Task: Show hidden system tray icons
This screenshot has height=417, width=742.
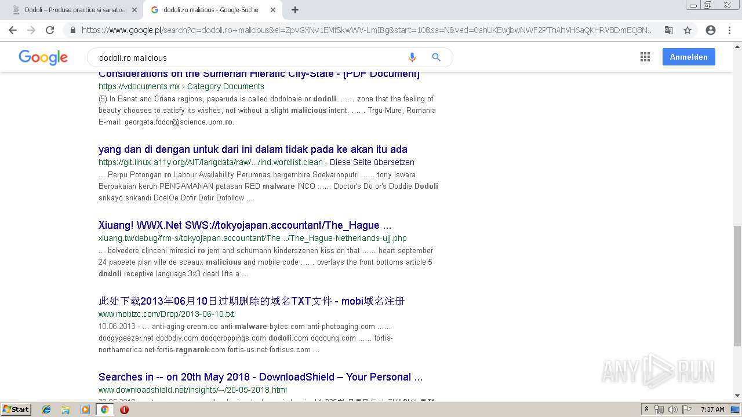Action: (648, 409)
